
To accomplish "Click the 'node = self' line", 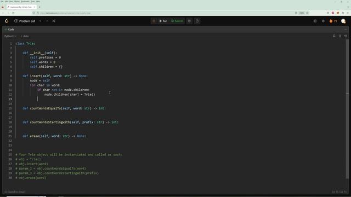I will tap(40, 80).
